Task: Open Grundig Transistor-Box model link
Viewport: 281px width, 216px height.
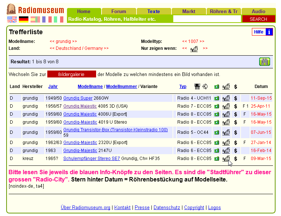Action: tap(115, 130)
